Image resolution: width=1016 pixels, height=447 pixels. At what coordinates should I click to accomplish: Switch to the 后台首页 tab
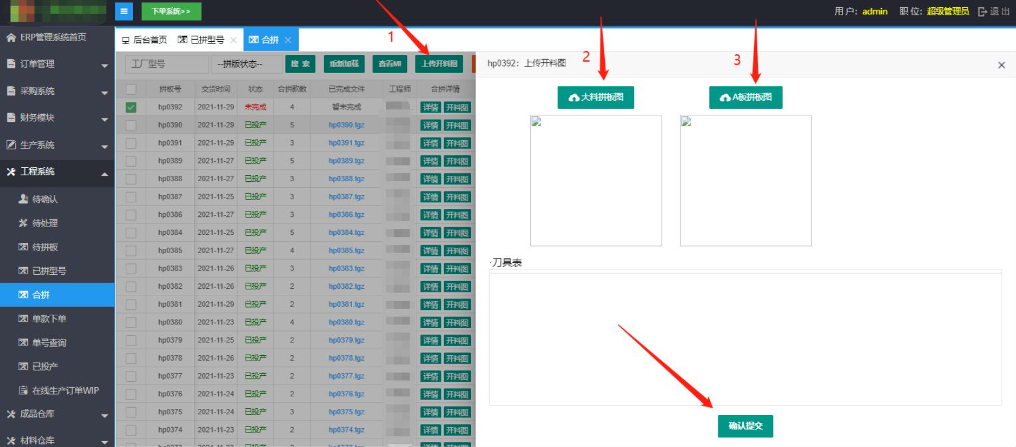point(145,40)
